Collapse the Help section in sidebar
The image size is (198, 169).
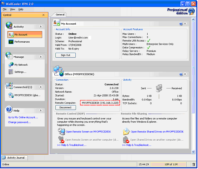coord(41,111)
